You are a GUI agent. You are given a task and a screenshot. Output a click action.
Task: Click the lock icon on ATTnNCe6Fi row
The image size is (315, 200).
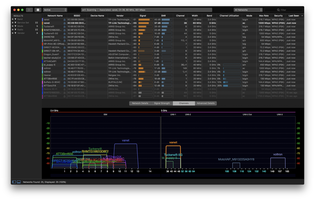coord(65,61)
